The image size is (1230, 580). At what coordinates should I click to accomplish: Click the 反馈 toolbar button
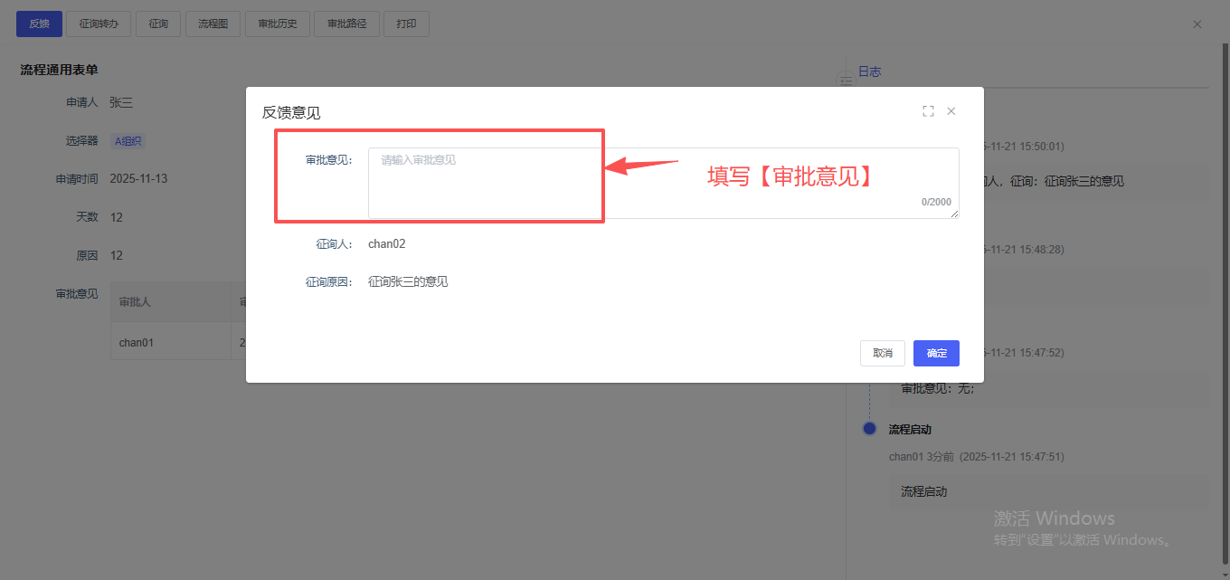coord(39,24)
